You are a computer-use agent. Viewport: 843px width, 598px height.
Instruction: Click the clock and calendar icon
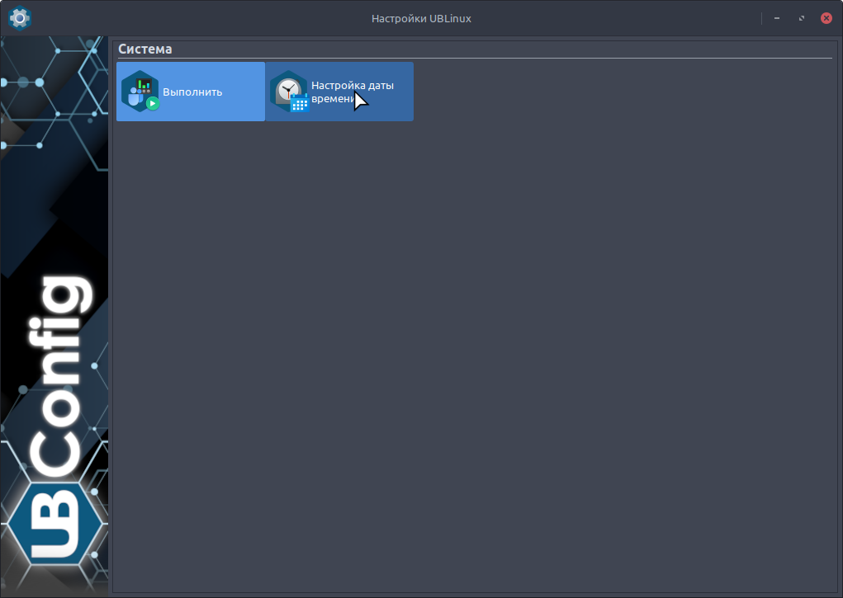[289, 92]
